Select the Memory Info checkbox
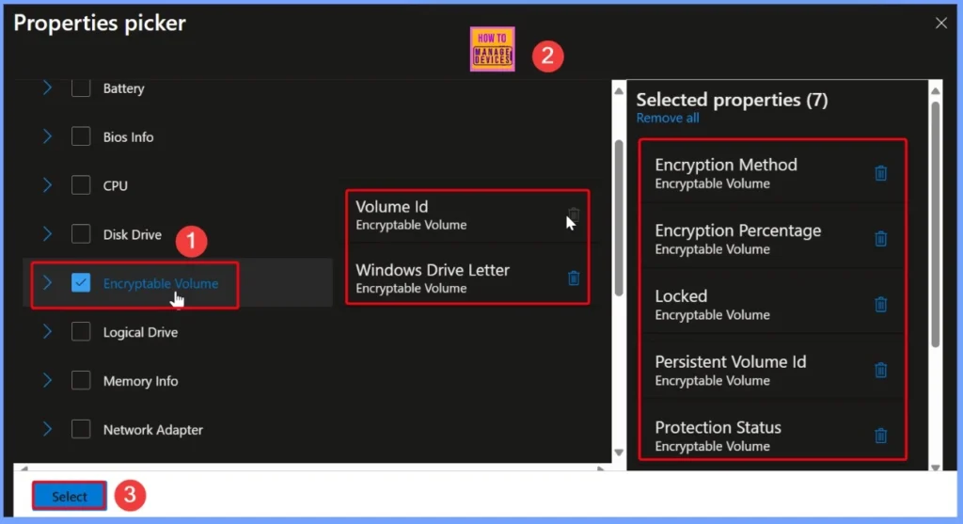 81,380
